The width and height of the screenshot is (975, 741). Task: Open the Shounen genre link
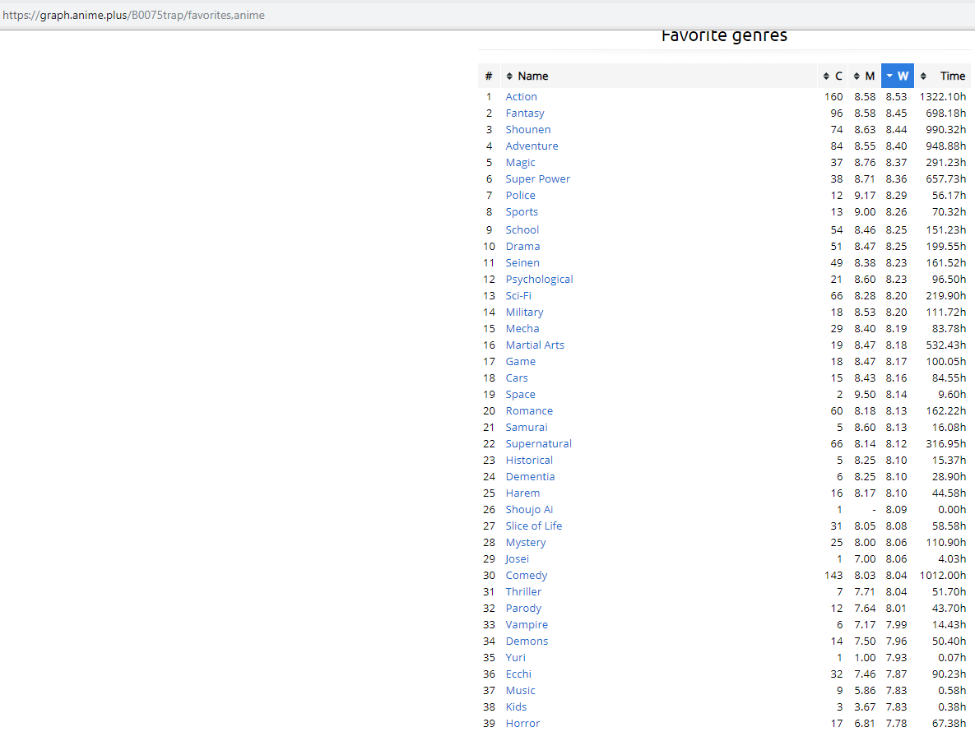(528, 129)
